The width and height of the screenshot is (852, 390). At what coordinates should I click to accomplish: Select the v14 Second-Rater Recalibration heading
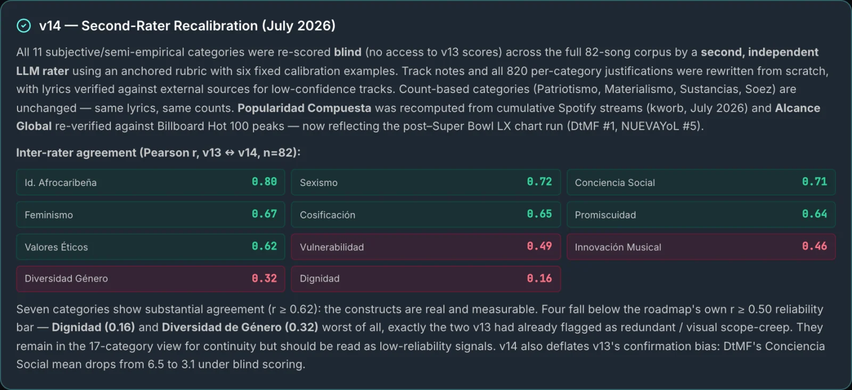point(187,26)
